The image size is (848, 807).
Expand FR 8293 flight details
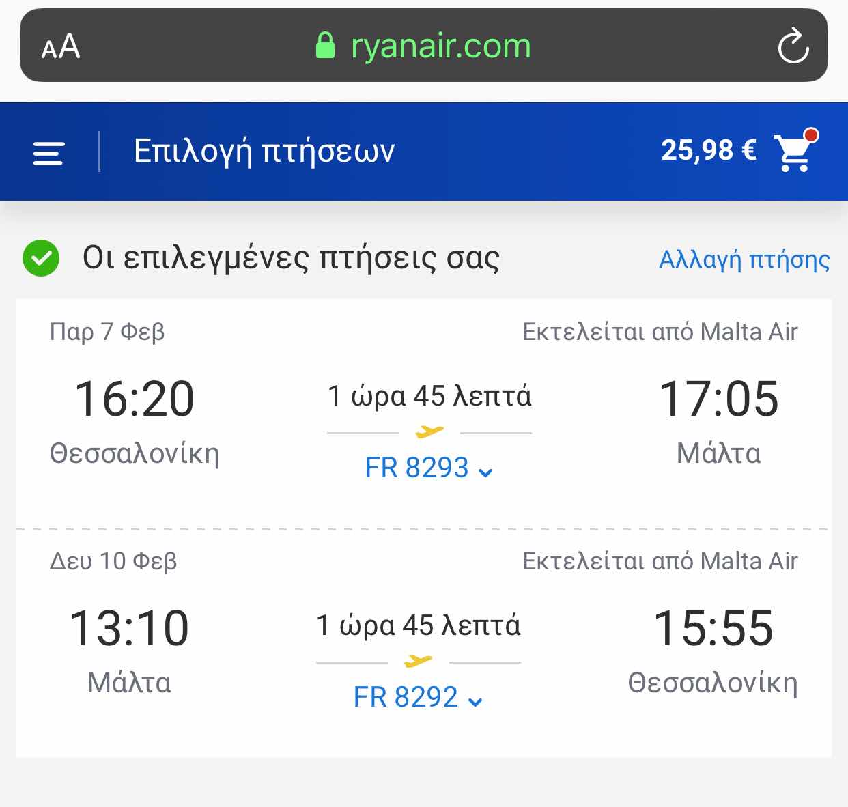click(x=429, y=468)
